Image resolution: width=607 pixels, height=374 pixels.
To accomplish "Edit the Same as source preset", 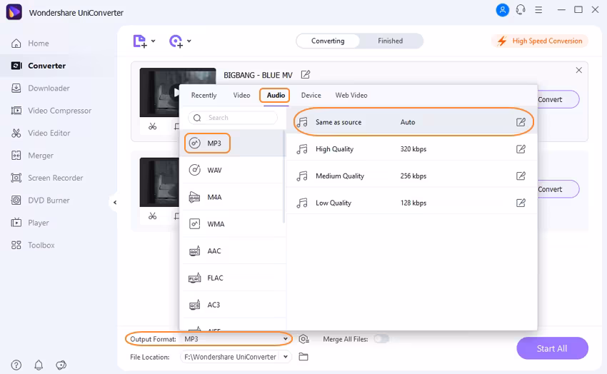I will [x=521, y=122].
